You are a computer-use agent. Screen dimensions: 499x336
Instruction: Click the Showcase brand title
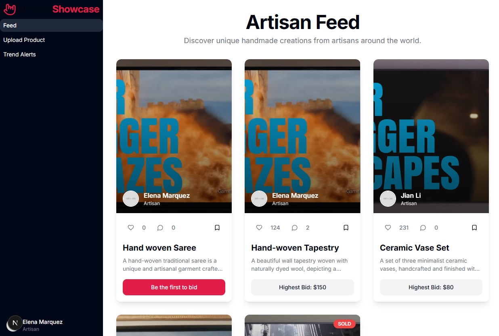[x=76, y=9]
